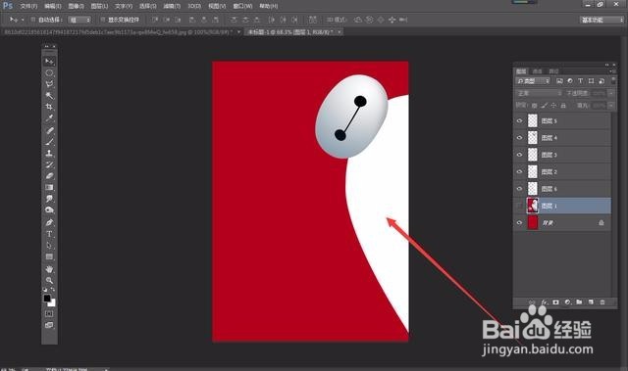This screenshot has width=628, height=371.
Task: Open the 图层(L) menu
Action: tap(99, 7)
